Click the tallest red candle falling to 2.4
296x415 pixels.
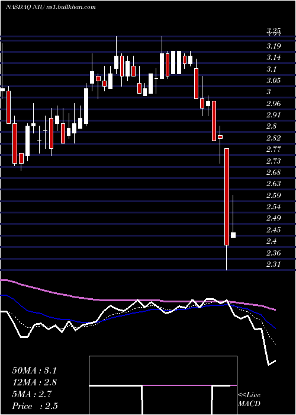(227, 197)
